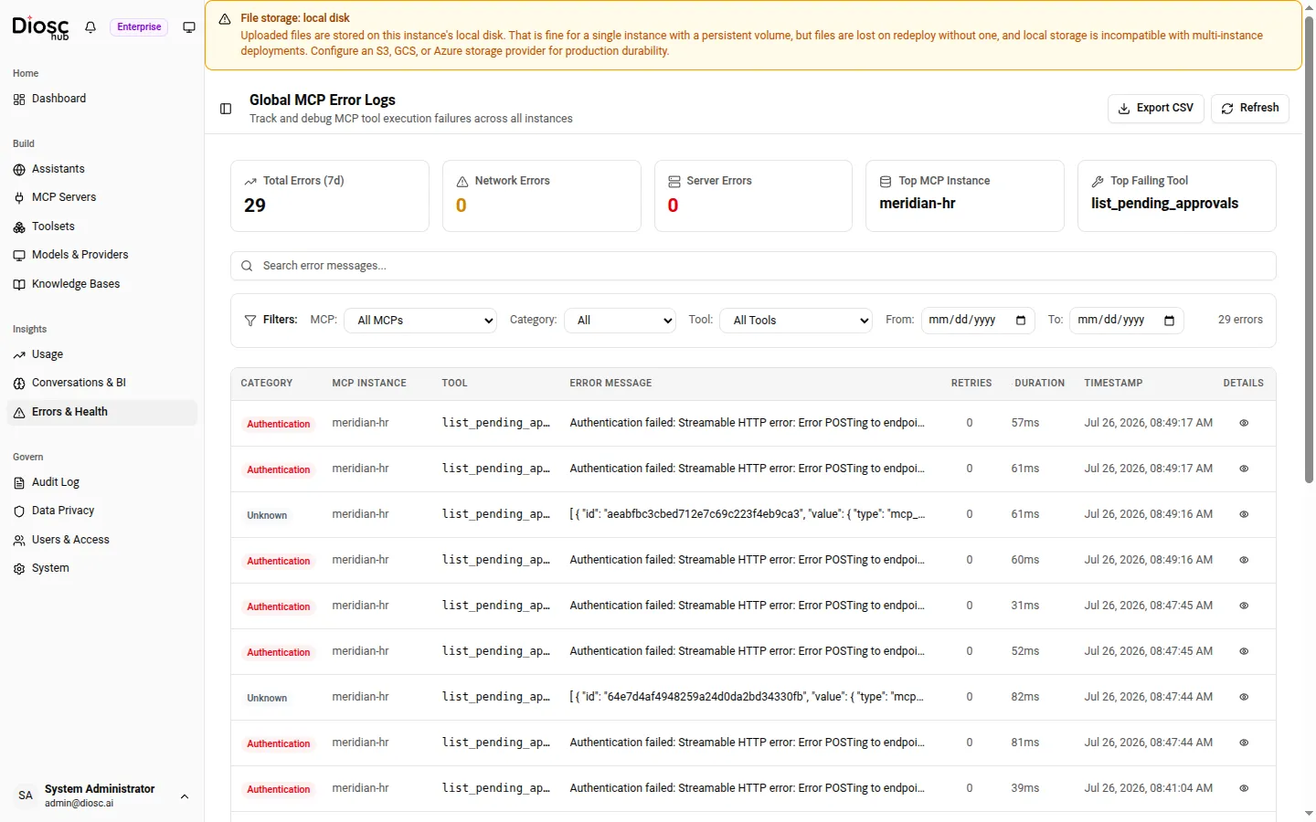Open Knowledge Bases page

point(101,284)
